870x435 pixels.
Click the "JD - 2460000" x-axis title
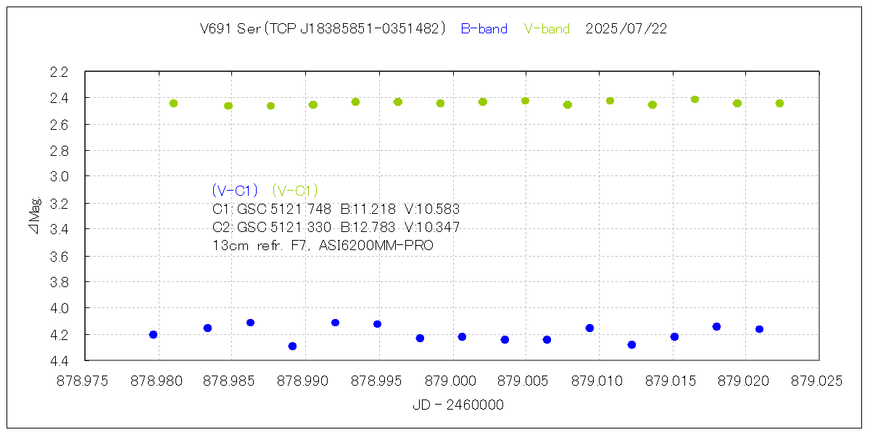pyautogui.click(x=457, y=405)
